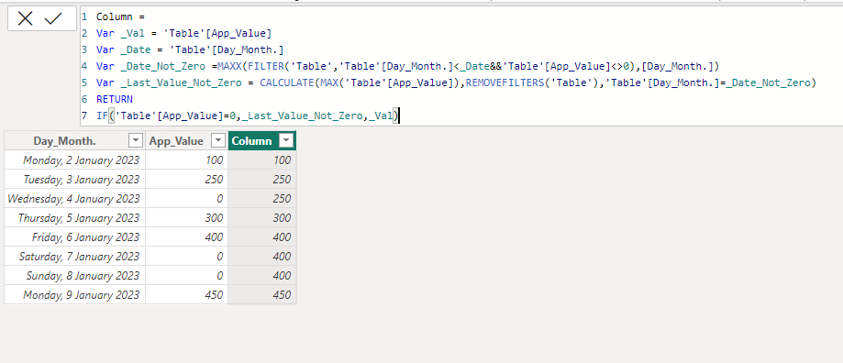Select App_Value 250 in the 3 January row

coord(186,180)
